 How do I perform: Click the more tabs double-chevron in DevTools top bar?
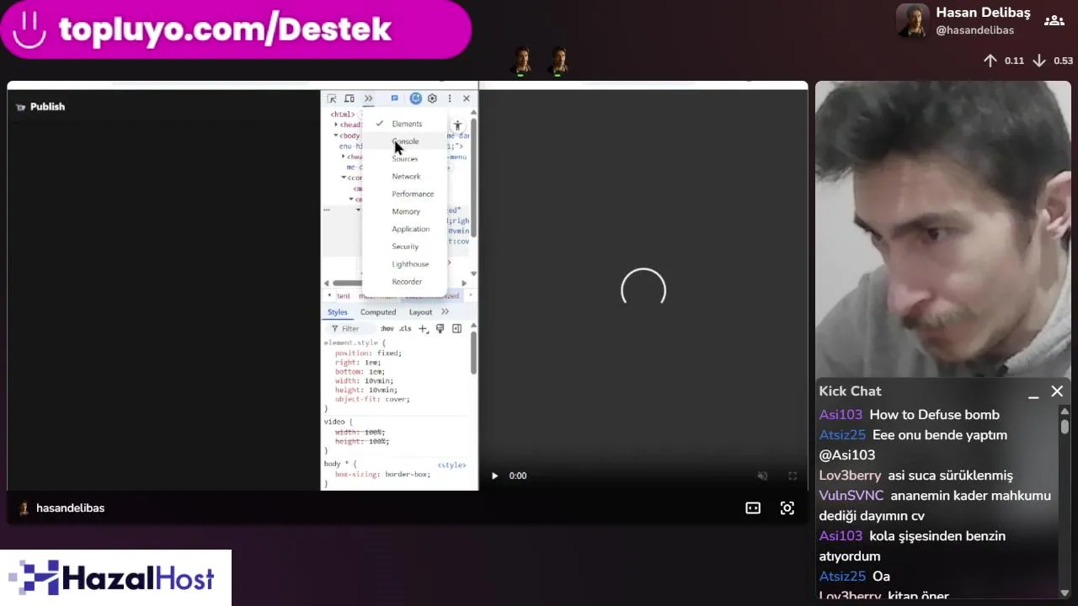pos(368,98)
